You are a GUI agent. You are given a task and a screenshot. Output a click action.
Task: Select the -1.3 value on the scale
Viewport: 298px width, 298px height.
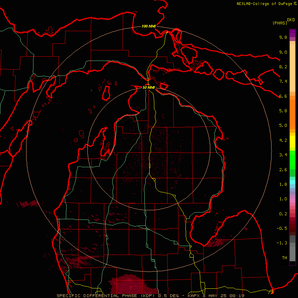coord(282,243)
